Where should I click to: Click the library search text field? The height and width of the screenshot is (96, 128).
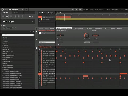16,32
